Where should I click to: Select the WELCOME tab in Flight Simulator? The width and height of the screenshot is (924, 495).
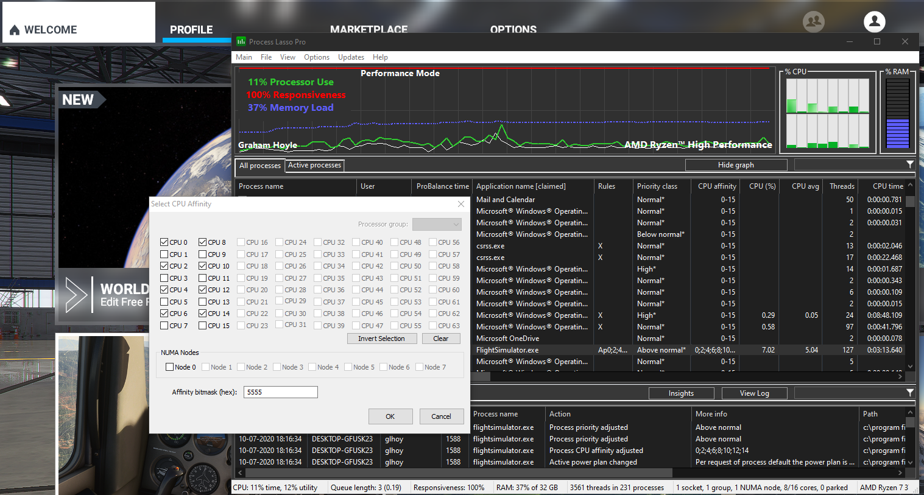coord(79,23)
